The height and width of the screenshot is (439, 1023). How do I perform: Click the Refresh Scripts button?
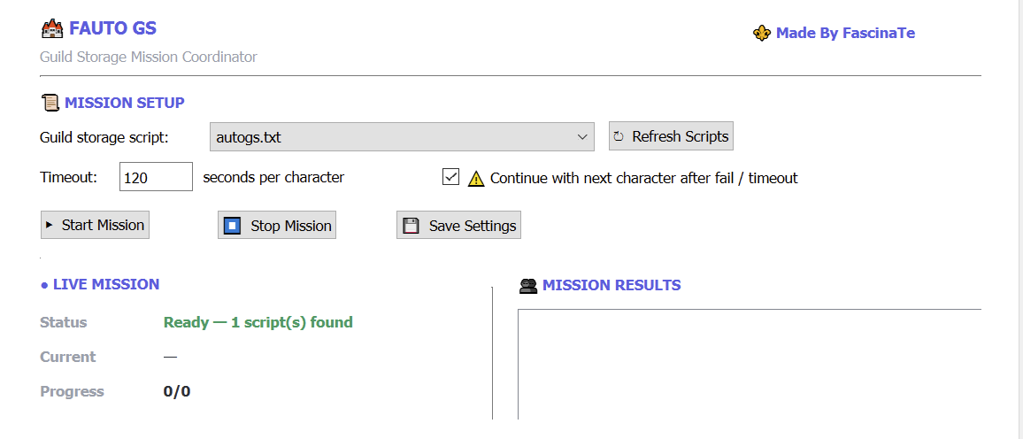coord(672,136)
